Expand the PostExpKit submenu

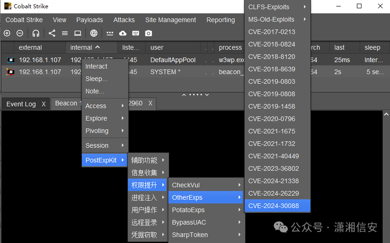pyautogui.click(x=105, y=160)
